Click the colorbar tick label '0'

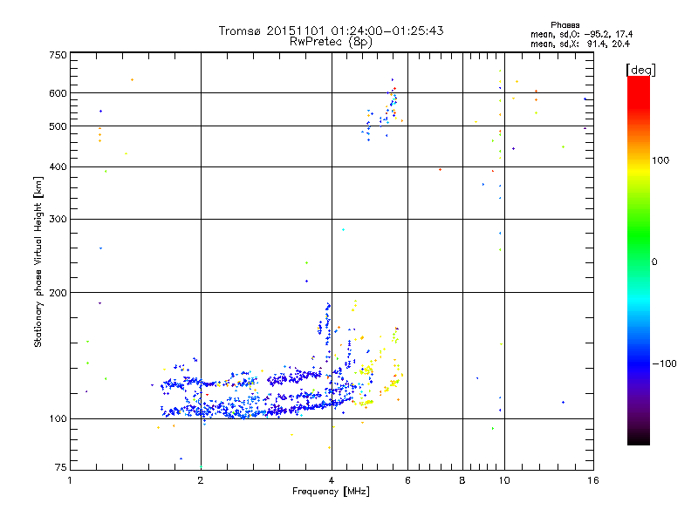click(654, 262)
